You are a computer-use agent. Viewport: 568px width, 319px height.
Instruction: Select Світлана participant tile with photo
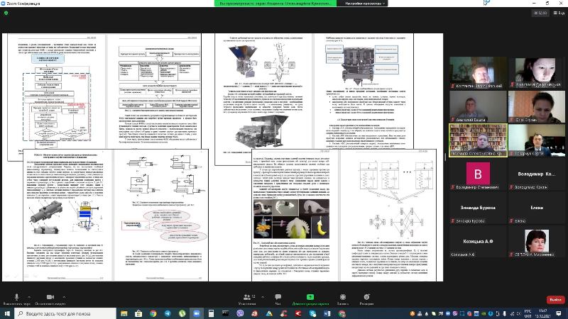click(537, 242)
